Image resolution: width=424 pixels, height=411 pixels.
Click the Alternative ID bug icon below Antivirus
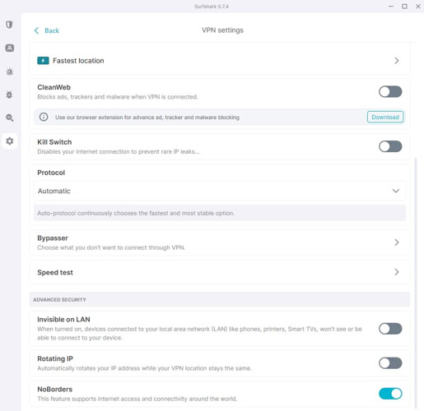click(9, 95)
